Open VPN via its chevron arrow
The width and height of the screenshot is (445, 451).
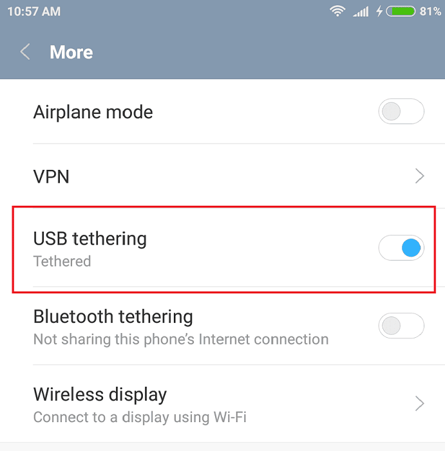coord(420,176)
